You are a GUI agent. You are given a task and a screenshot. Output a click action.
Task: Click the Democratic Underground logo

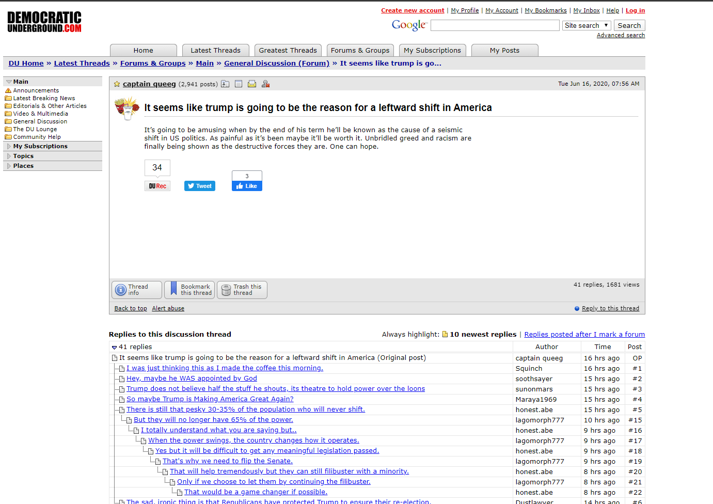(44, 22)
